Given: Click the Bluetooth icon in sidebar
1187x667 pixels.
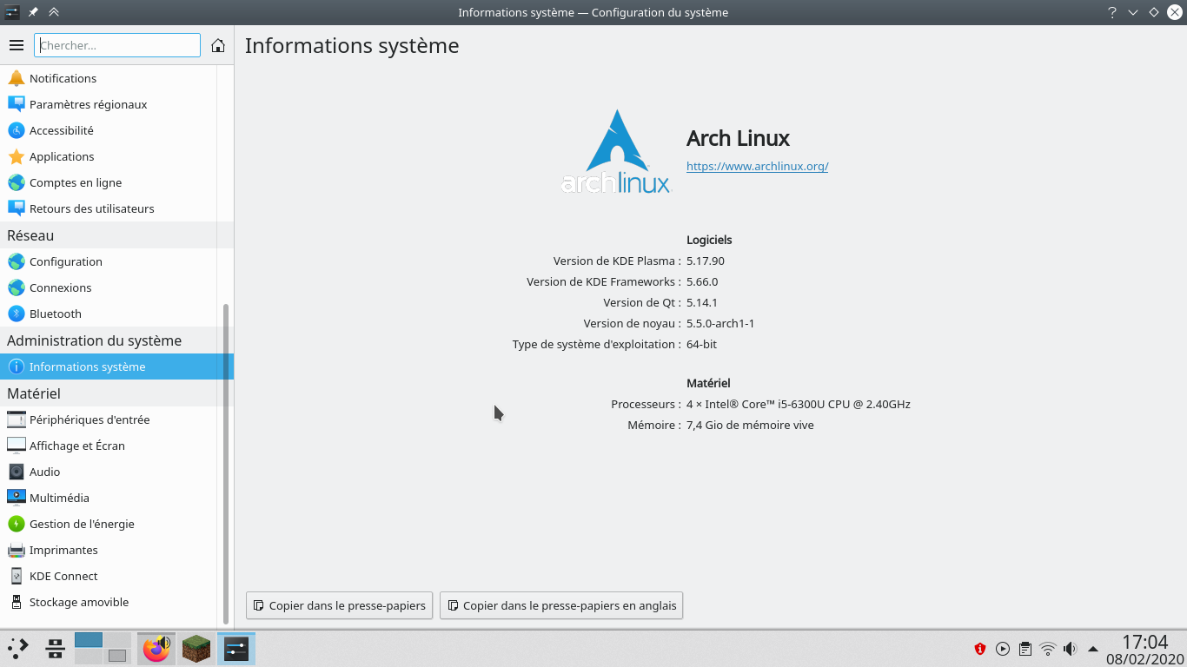Looking at the screenshot, I should coord(17,314).
